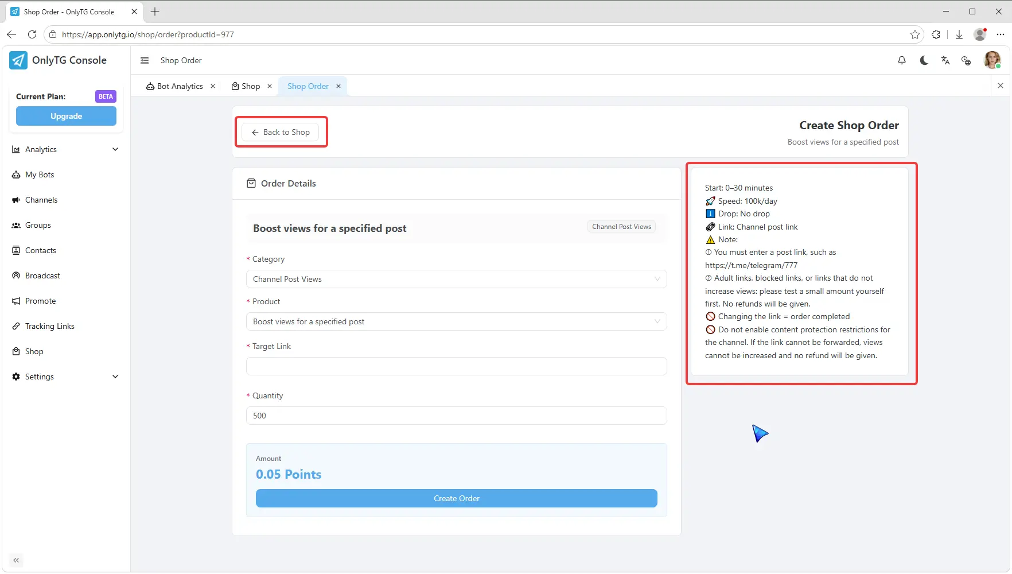Click the user avatar in the header
Image resolution: width=1012 pixels, height=574 pixels.
click(x=992, y=60)
